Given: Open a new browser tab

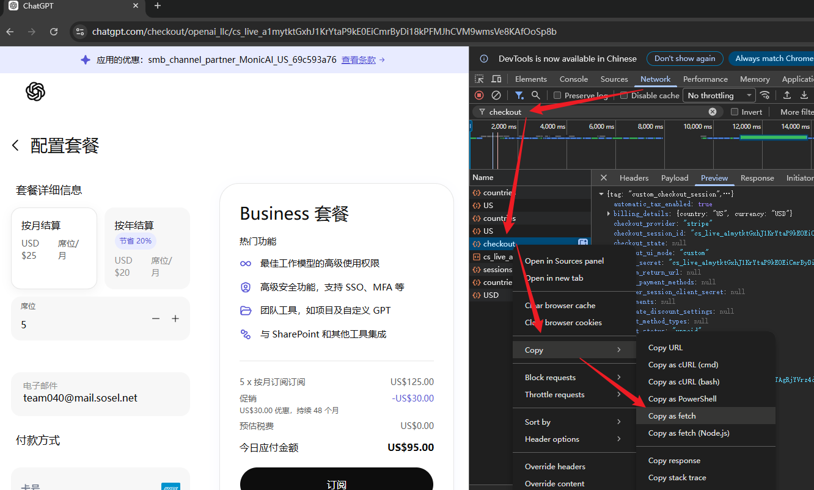Looking at the screenshot, I should pos(157,6).
